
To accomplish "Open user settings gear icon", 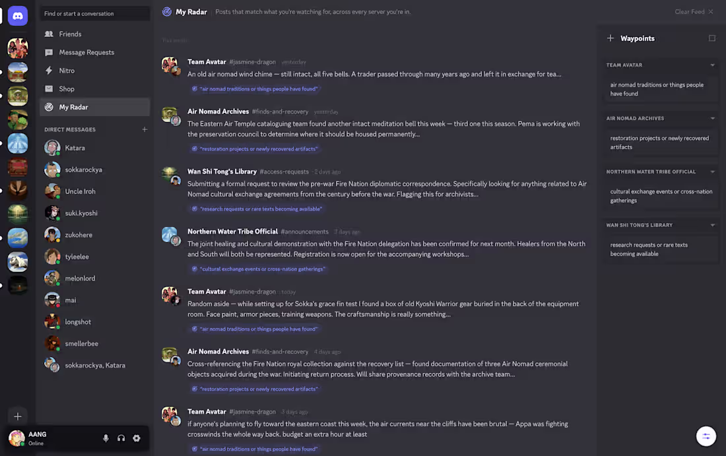I will click(x=137, y=438).
